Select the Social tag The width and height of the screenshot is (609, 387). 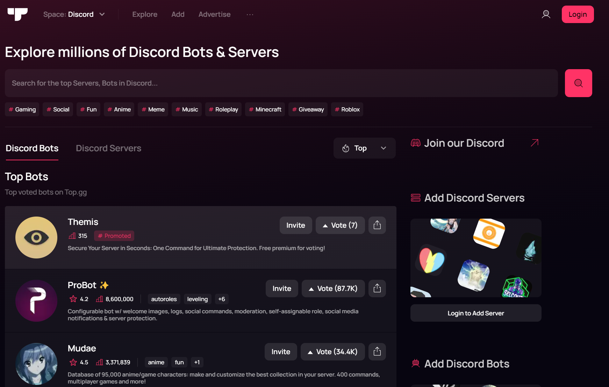tap(58, 109)
